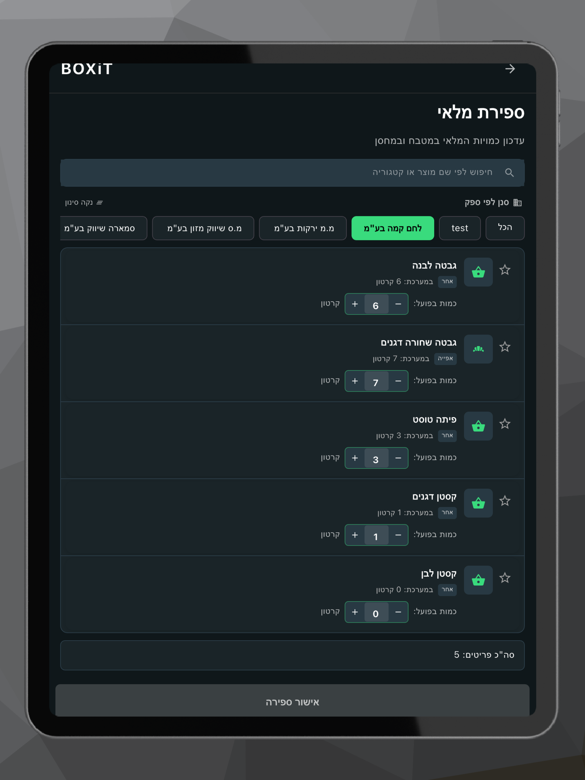Select the מ.מ ירקות בע"מ tab
585x780 pixels.
pos(303,228)
